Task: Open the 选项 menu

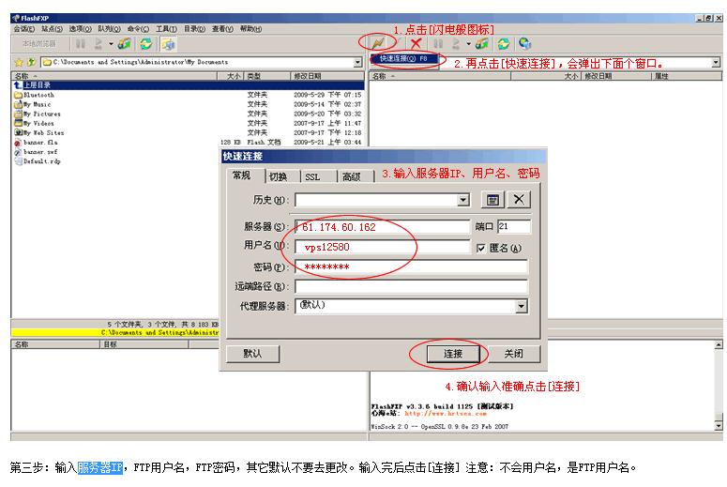Action: pyautogui.click(x=81, y=29)
